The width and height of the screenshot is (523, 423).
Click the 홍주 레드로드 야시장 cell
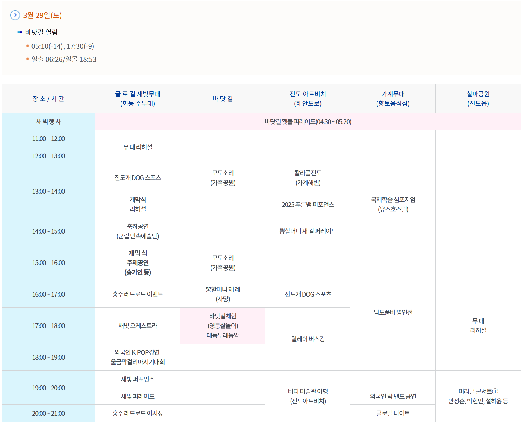point(137,413)
